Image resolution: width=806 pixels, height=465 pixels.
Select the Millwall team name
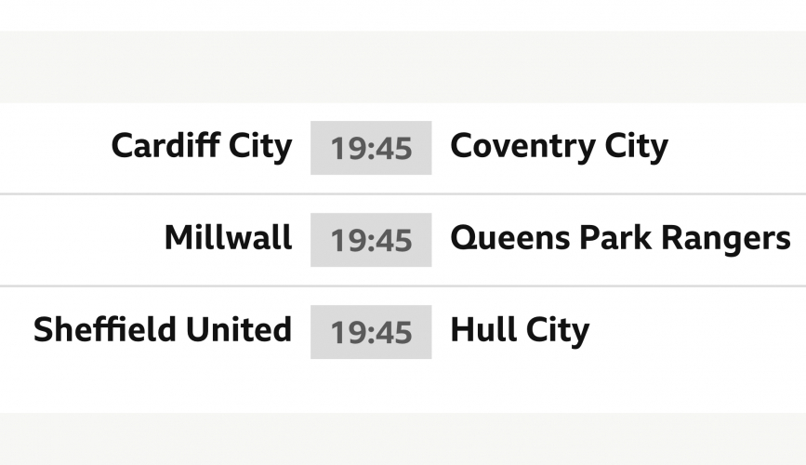[x=228, y=239]
